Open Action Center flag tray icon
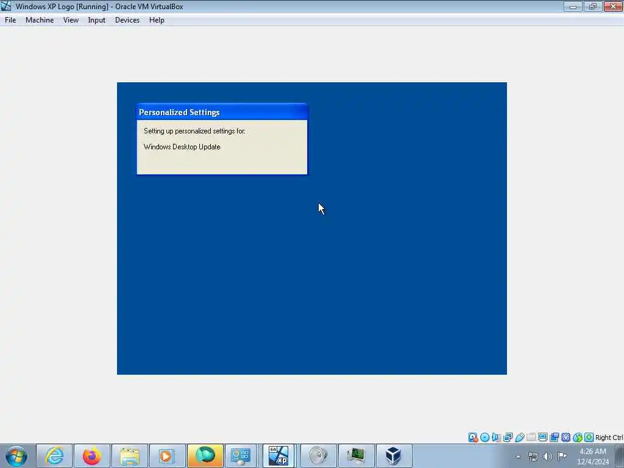Screen dimensions: 624x468 (x=562, y=456)
